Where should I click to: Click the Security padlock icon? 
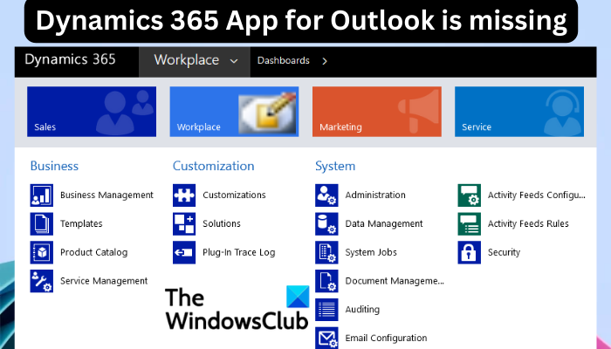pyautogui.click(x=470, y=252)
